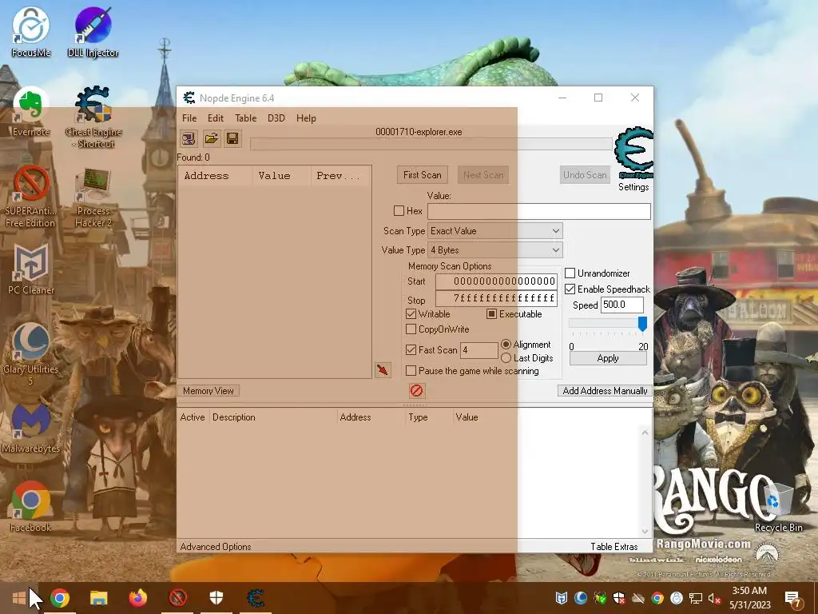Open the Table menu
The width and height of the screenshot is (818, 614).
click(x=246, y=118)
